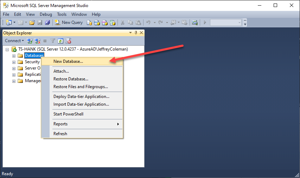The image size is (300, 178).
Task: Choose Restore Files and Filegroups
Action: [x=82, y=87]
